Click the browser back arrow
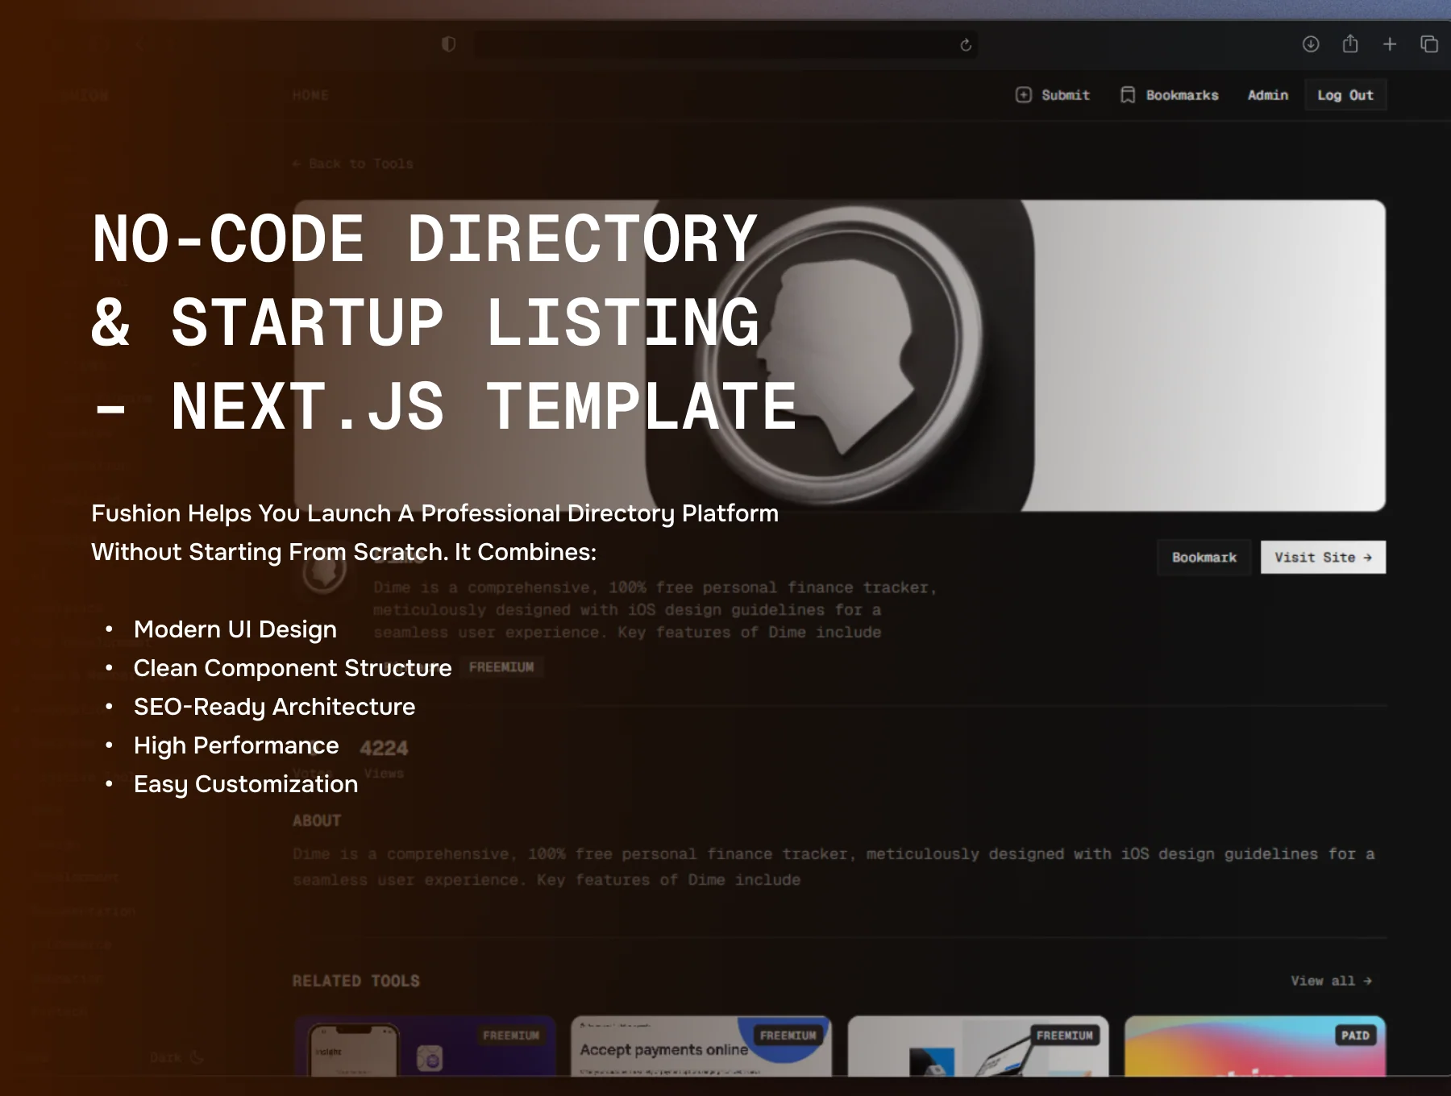This screenshot has height=1096, width=1451. coord(139,44)
